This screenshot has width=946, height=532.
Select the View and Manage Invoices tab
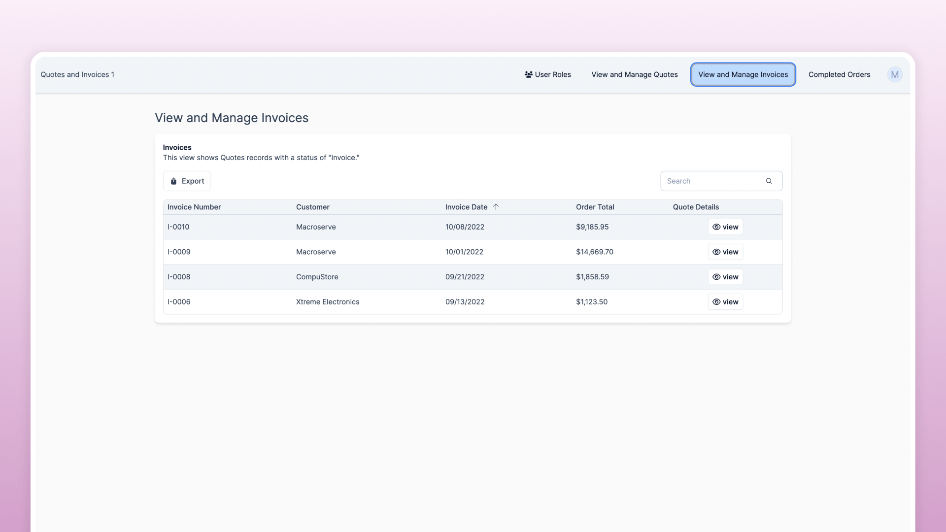click(743, 74)
